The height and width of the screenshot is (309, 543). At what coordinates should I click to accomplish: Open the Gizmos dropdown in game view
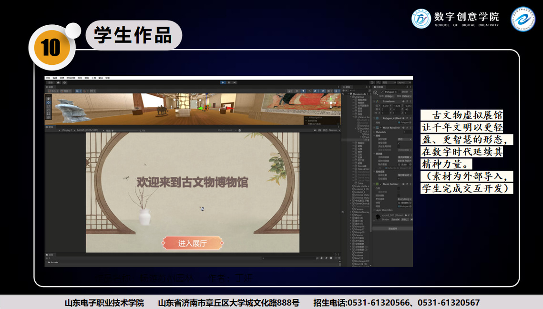(x=333, y=130)
